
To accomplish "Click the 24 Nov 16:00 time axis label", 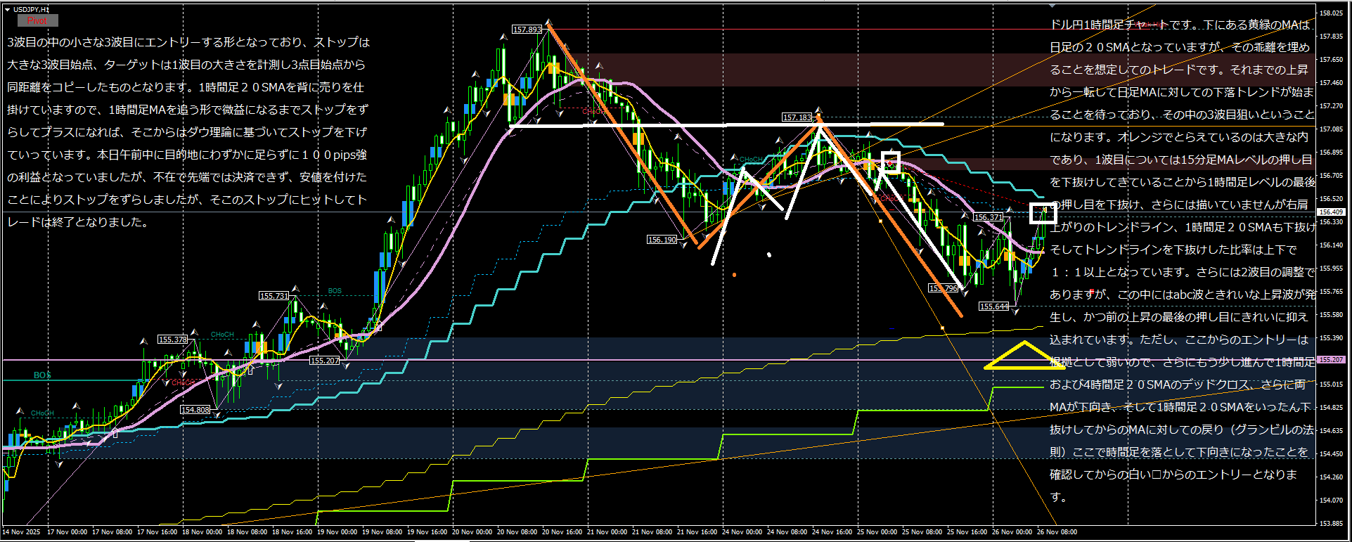I will [x=834, y=532].
